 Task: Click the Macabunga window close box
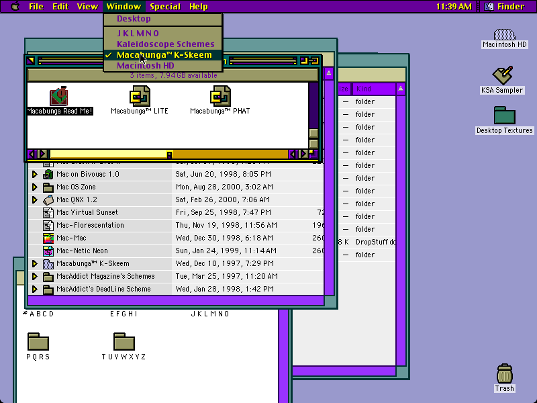point(31,61)
